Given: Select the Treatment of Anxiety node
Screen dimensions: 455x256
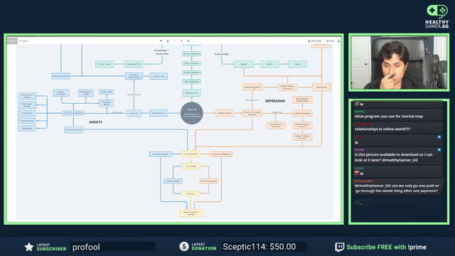Looking at the screenshot, I should pos(73,129).
